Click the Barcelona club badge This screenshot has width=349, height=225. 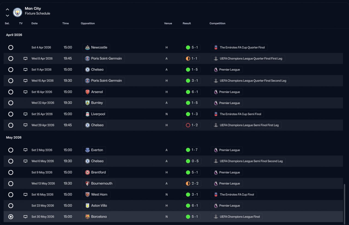coord(88,217)
